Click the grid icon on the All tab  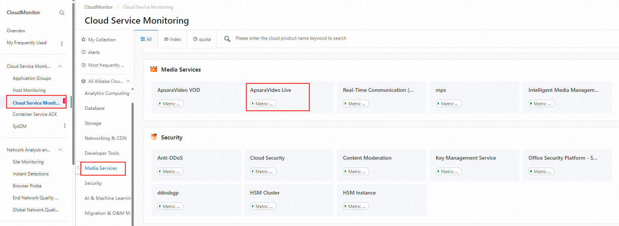click(143, 39)
